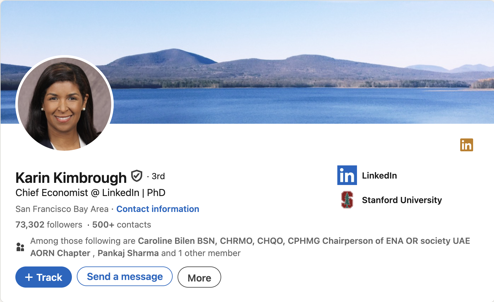The height and width of the screenshot is (302, 494).
Task: Click the Stanford University tree logo
Action: [347, 200]
